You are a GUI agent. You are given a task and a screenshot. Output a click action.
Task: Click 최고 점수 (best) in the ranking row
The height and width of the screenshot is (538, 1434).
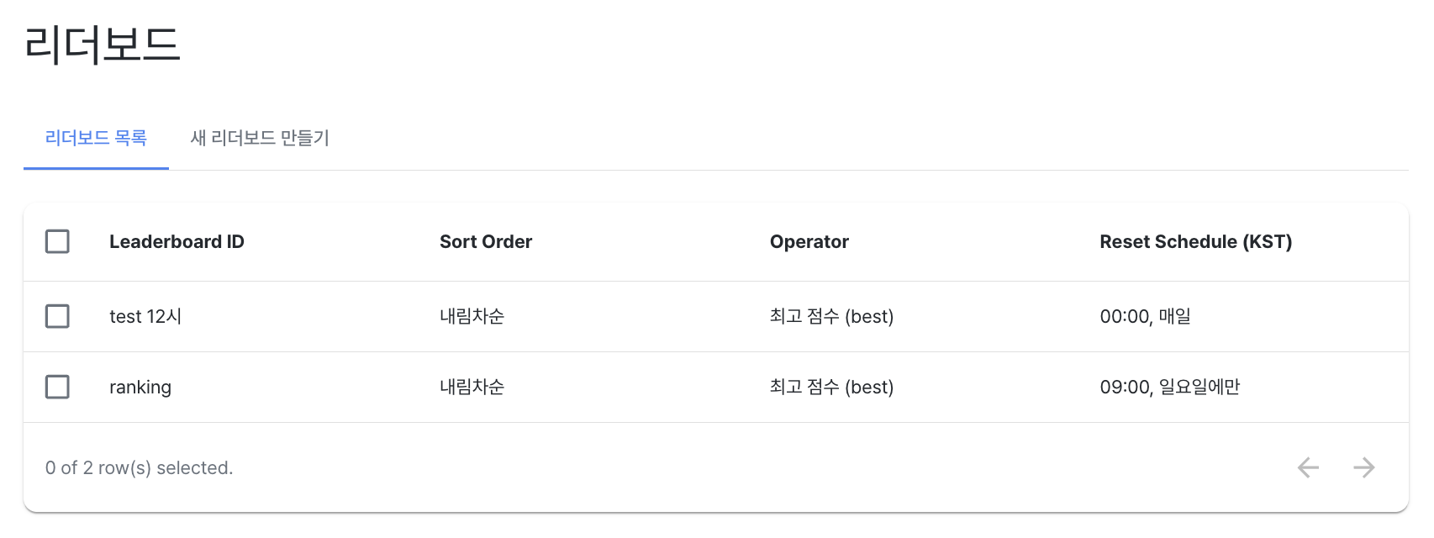831,387
